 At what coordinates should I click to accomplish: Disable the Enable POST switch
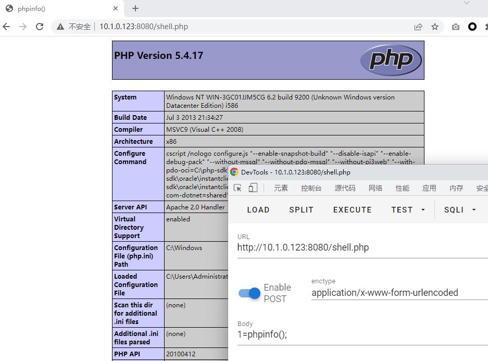249,293
